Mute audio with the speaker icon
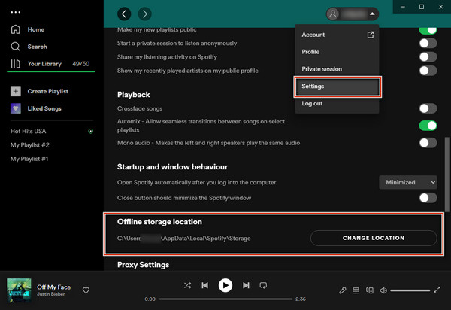This screenshot has width=451, height=310. pyautogui.click(x=383, y=290)
